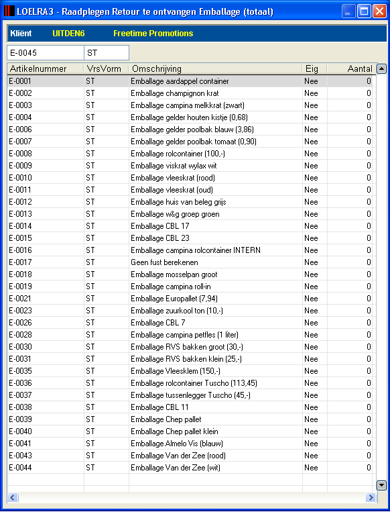Click the scroll up arrow button

(x=381, y=68)
